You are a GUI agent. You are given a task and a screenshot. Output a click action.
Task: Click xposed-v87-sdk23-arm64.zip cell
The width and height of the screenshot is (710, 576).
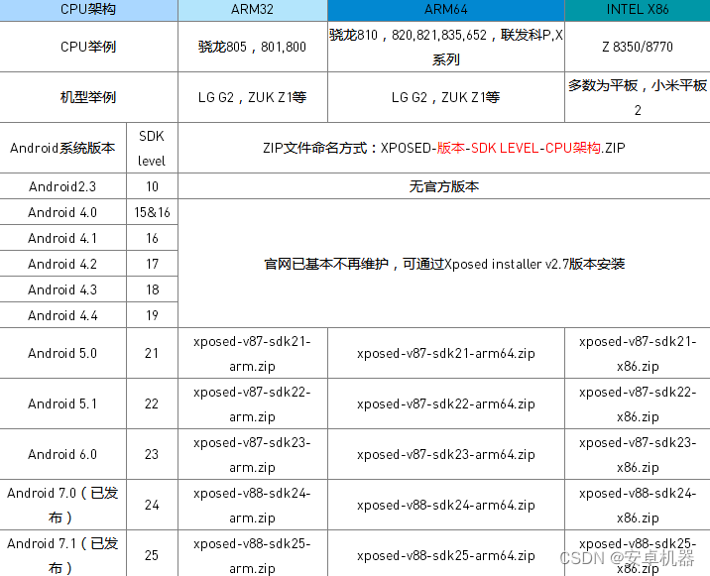pos(446,454)
